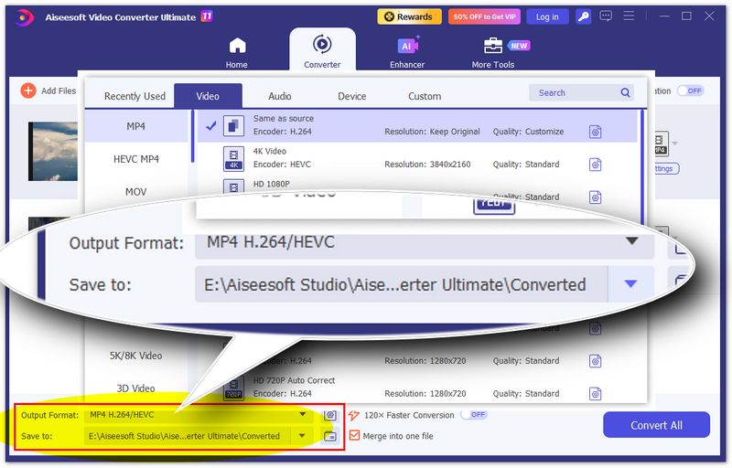
Task: Switch to the Audio tab
Action: 280,96
